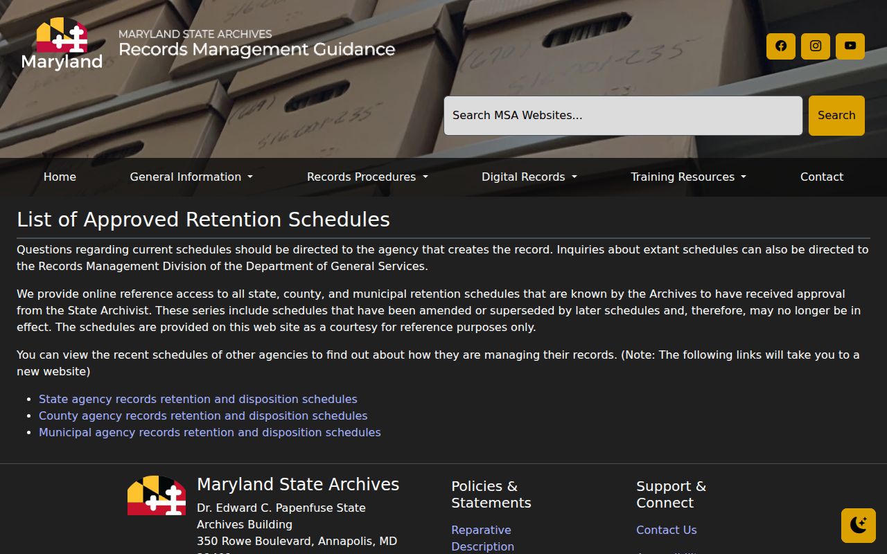Toggle dark mode moon button
Image resolution: width=887 pixels, height=554 pixels.
pyautogui.click(x=859, y=526)
